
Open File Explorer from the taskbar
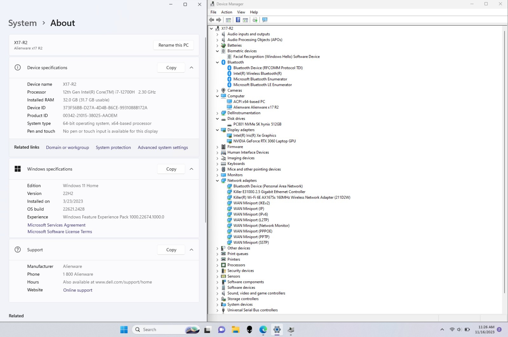pos(235,330)
